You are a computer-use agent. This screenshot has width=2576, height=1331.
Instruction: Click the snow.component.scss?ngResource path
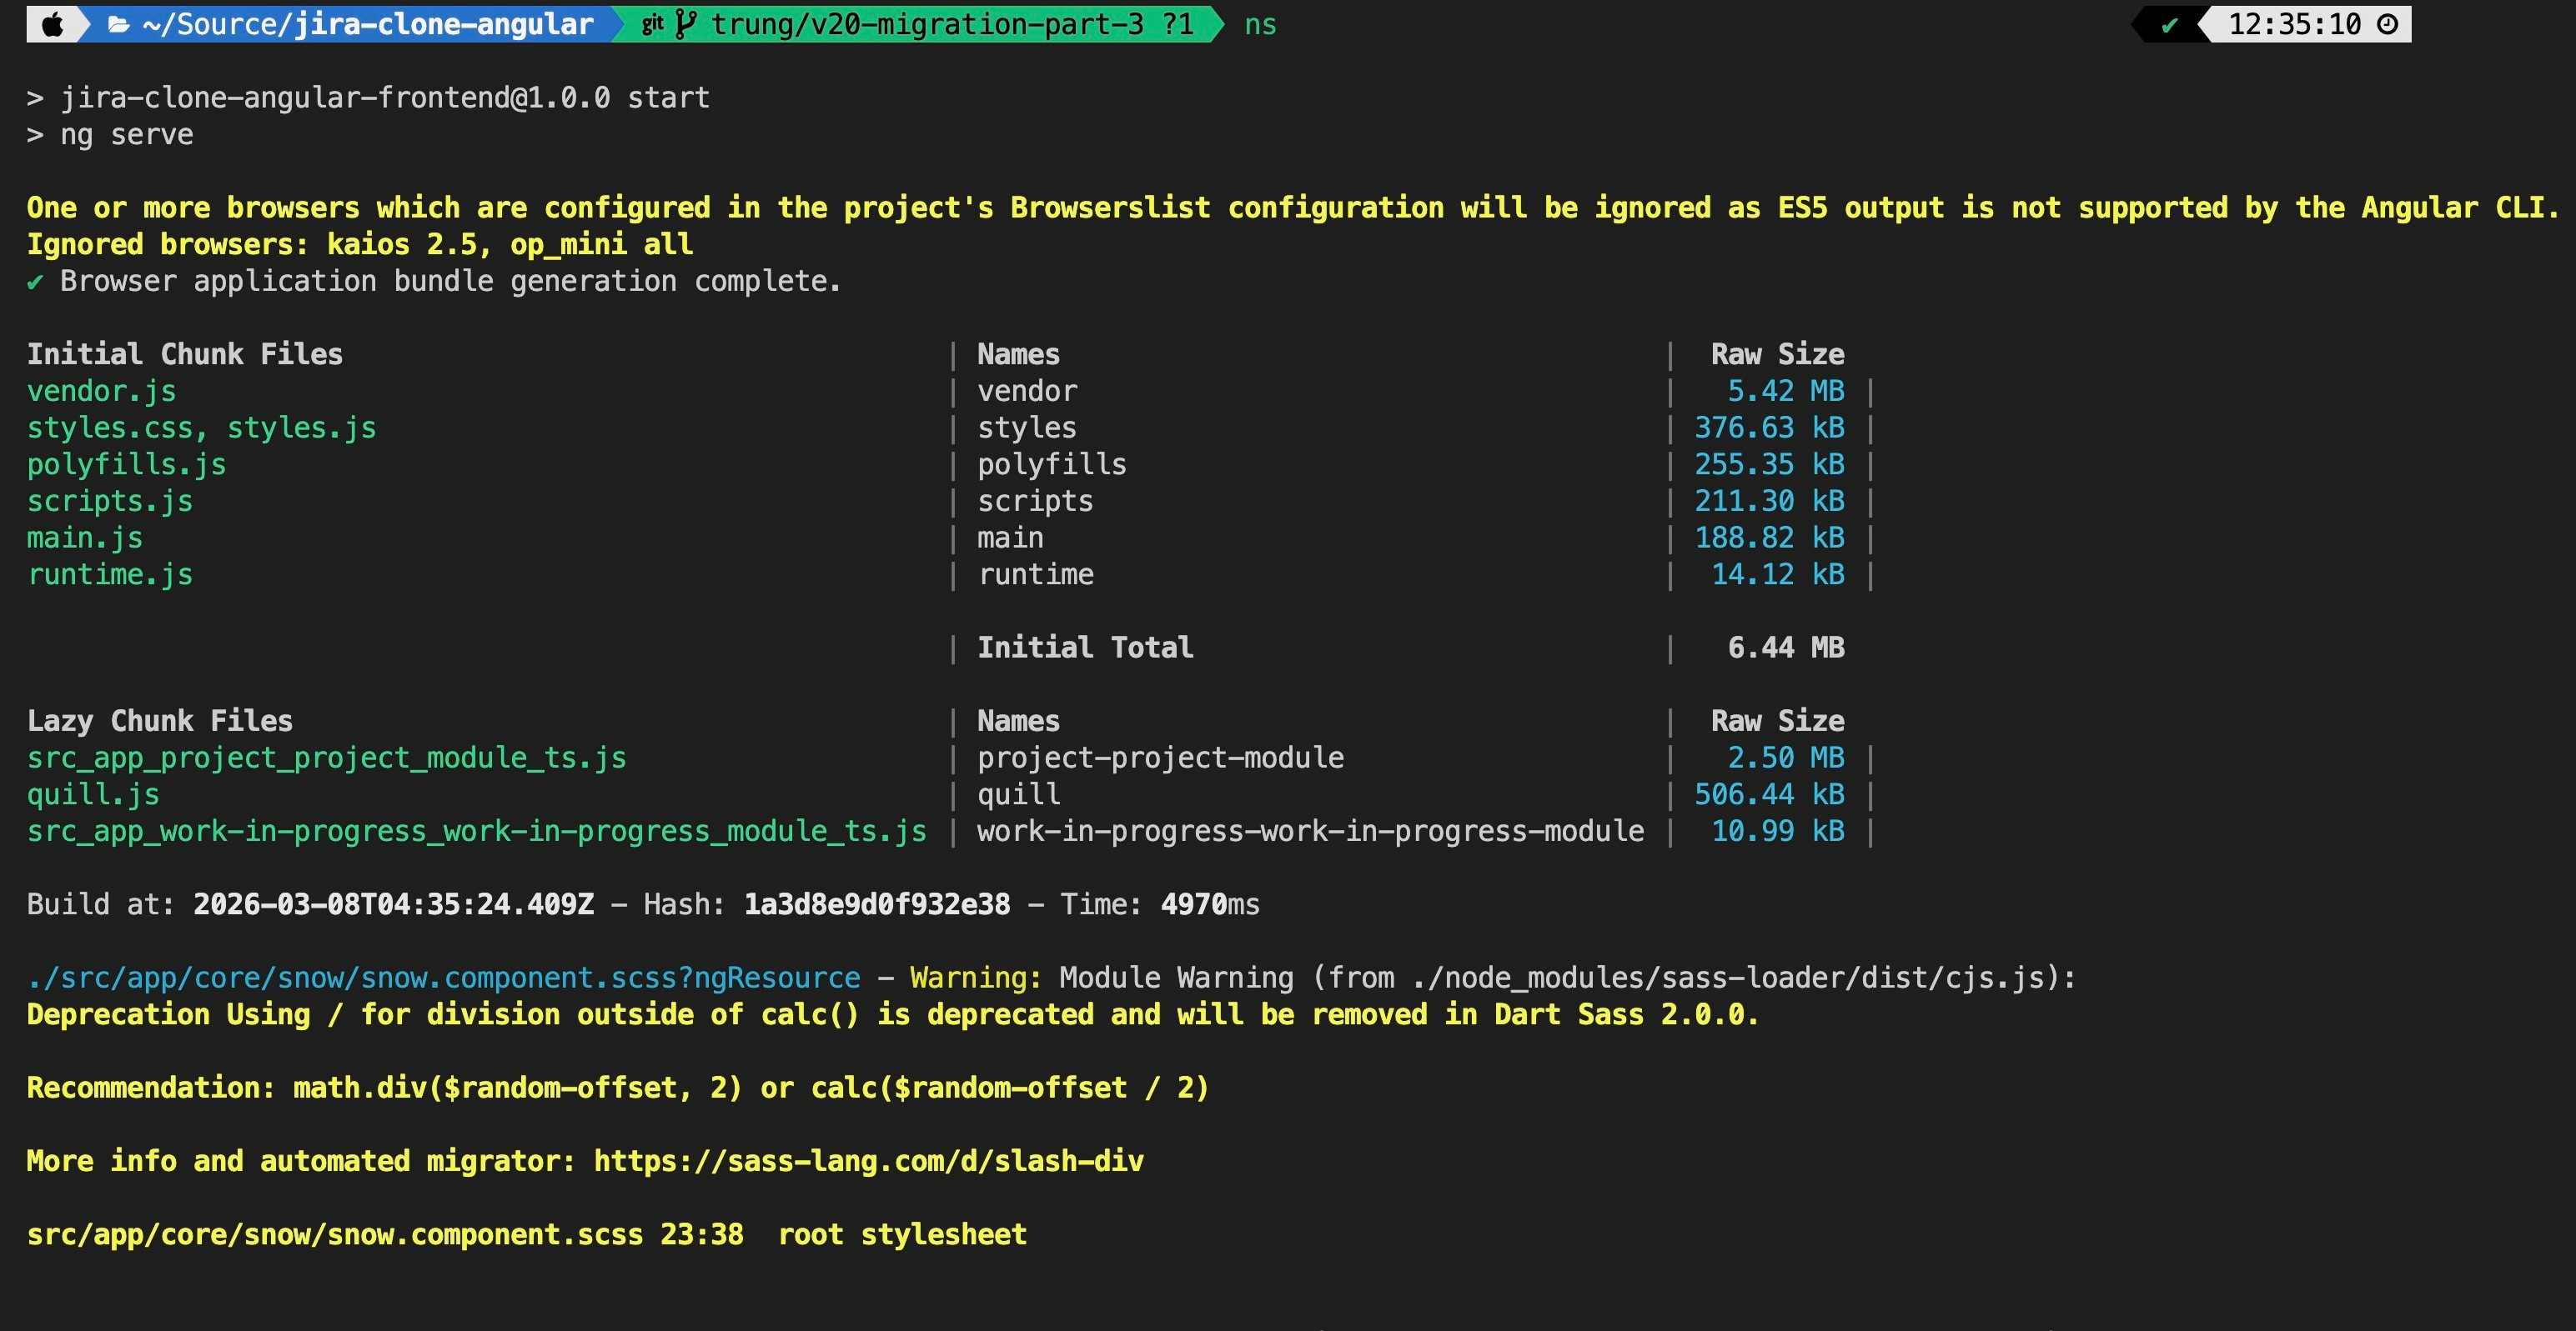[443, 978]
